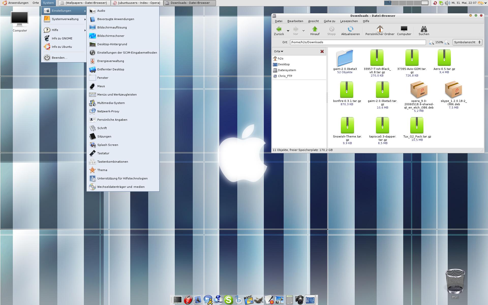
Task: Open the Lesezeichen menu
Action: point(349,21)
